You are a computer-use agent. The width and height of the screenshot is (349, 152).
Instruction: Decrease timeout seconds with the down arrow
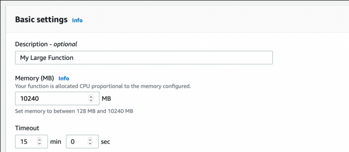click(90, 143)
